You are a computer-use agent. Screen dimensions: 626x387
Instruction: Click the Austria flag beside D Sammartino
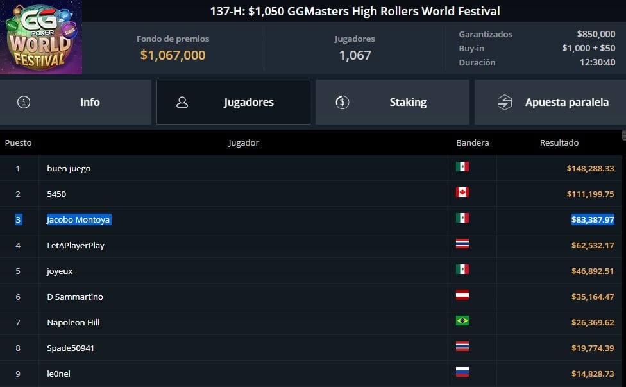[462, 295]
